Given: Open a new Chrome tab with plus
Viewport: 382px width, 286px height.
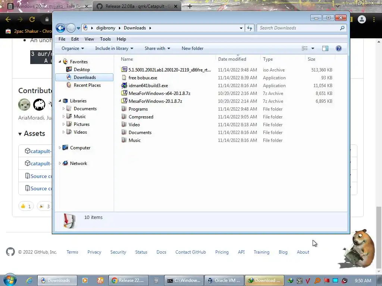Looking at the screenshot, I should 190,6.
